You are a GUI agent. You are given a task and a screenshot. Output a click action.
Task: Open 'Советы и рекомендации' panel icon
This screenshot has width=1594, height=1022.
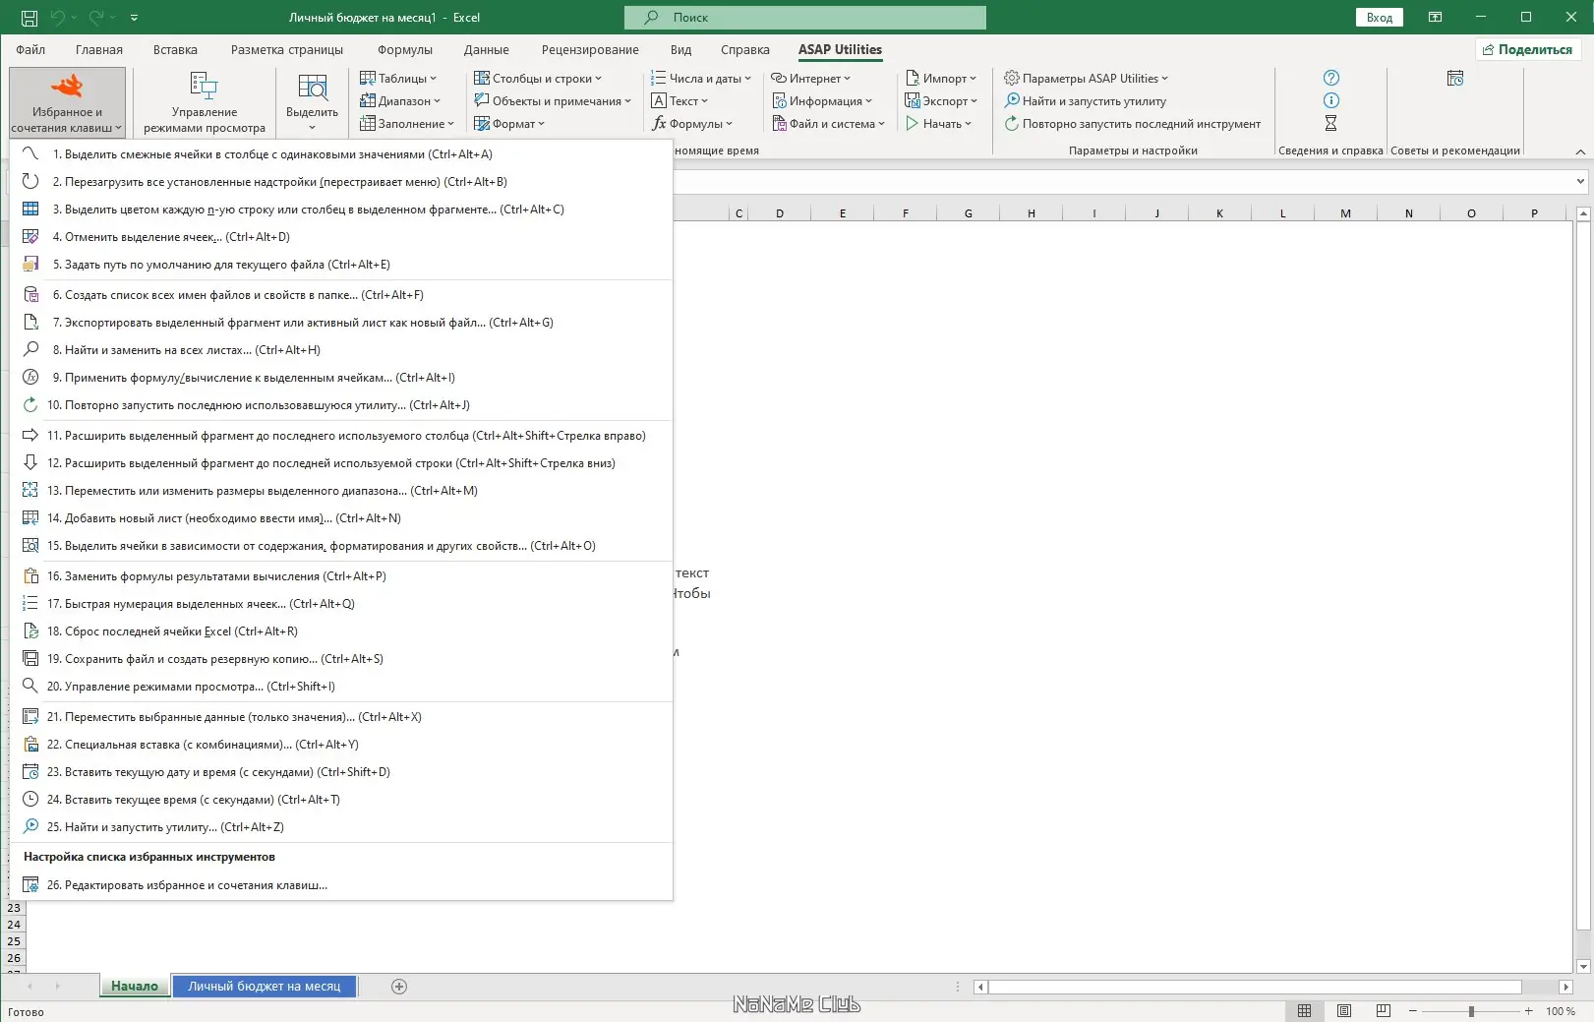point(1455,78)
